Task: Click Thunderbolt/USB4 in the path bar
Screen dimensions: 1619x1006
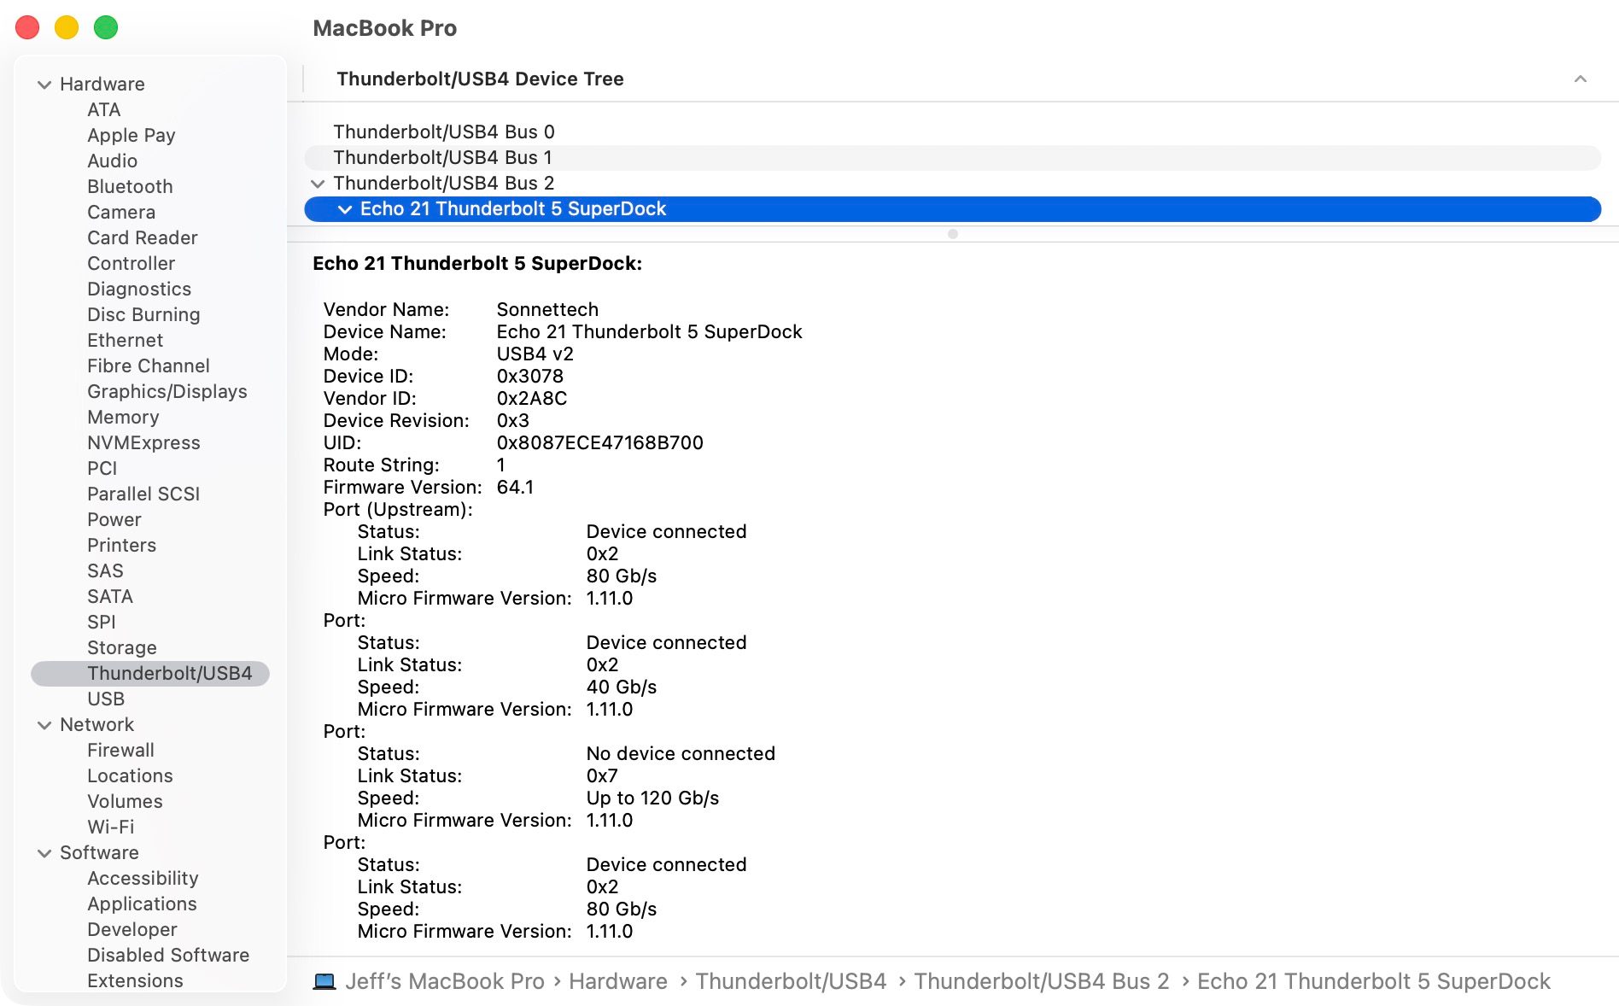Action: (791, 981)
